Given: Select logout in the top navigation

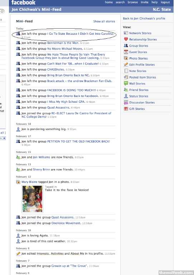Looking at the screenshot, I should pyautogui.click(x=165, y=2).
